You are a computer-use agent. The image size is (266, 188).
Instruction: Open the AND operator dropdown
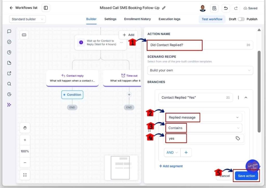click(172, 152)
